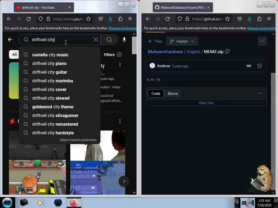278x208 pixels.
Task: Open commit history clock icon on GitHub
Action: coord(259,66)
